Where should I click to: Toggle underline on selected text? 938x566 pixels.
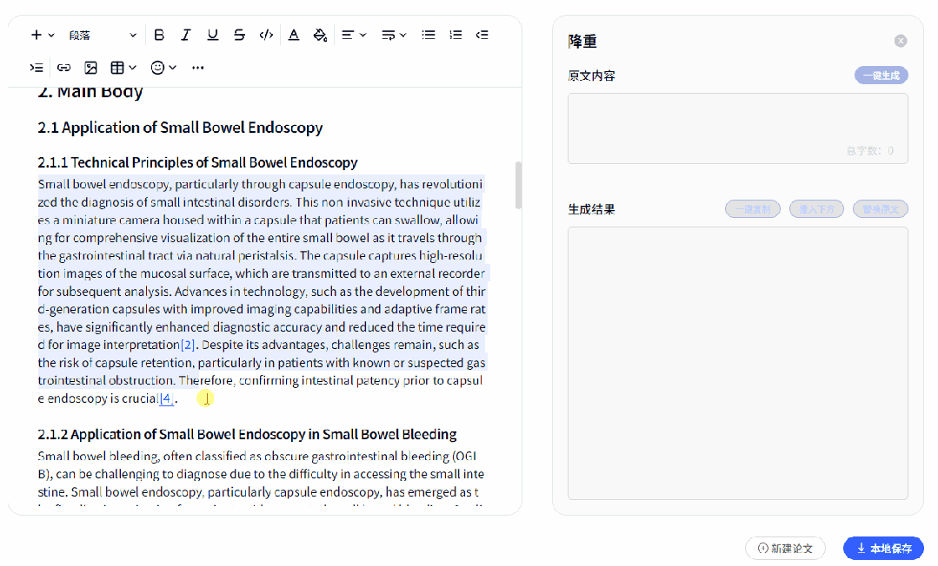pos(213,35)
